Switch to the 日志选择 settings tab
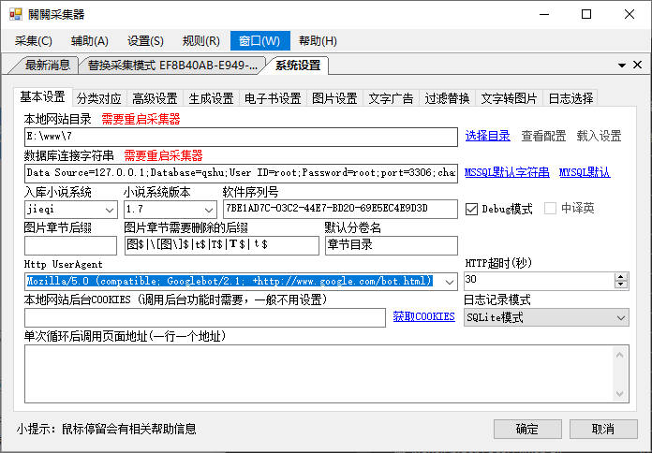This screenshot has height=453, width=652. (x=570, y=98)
